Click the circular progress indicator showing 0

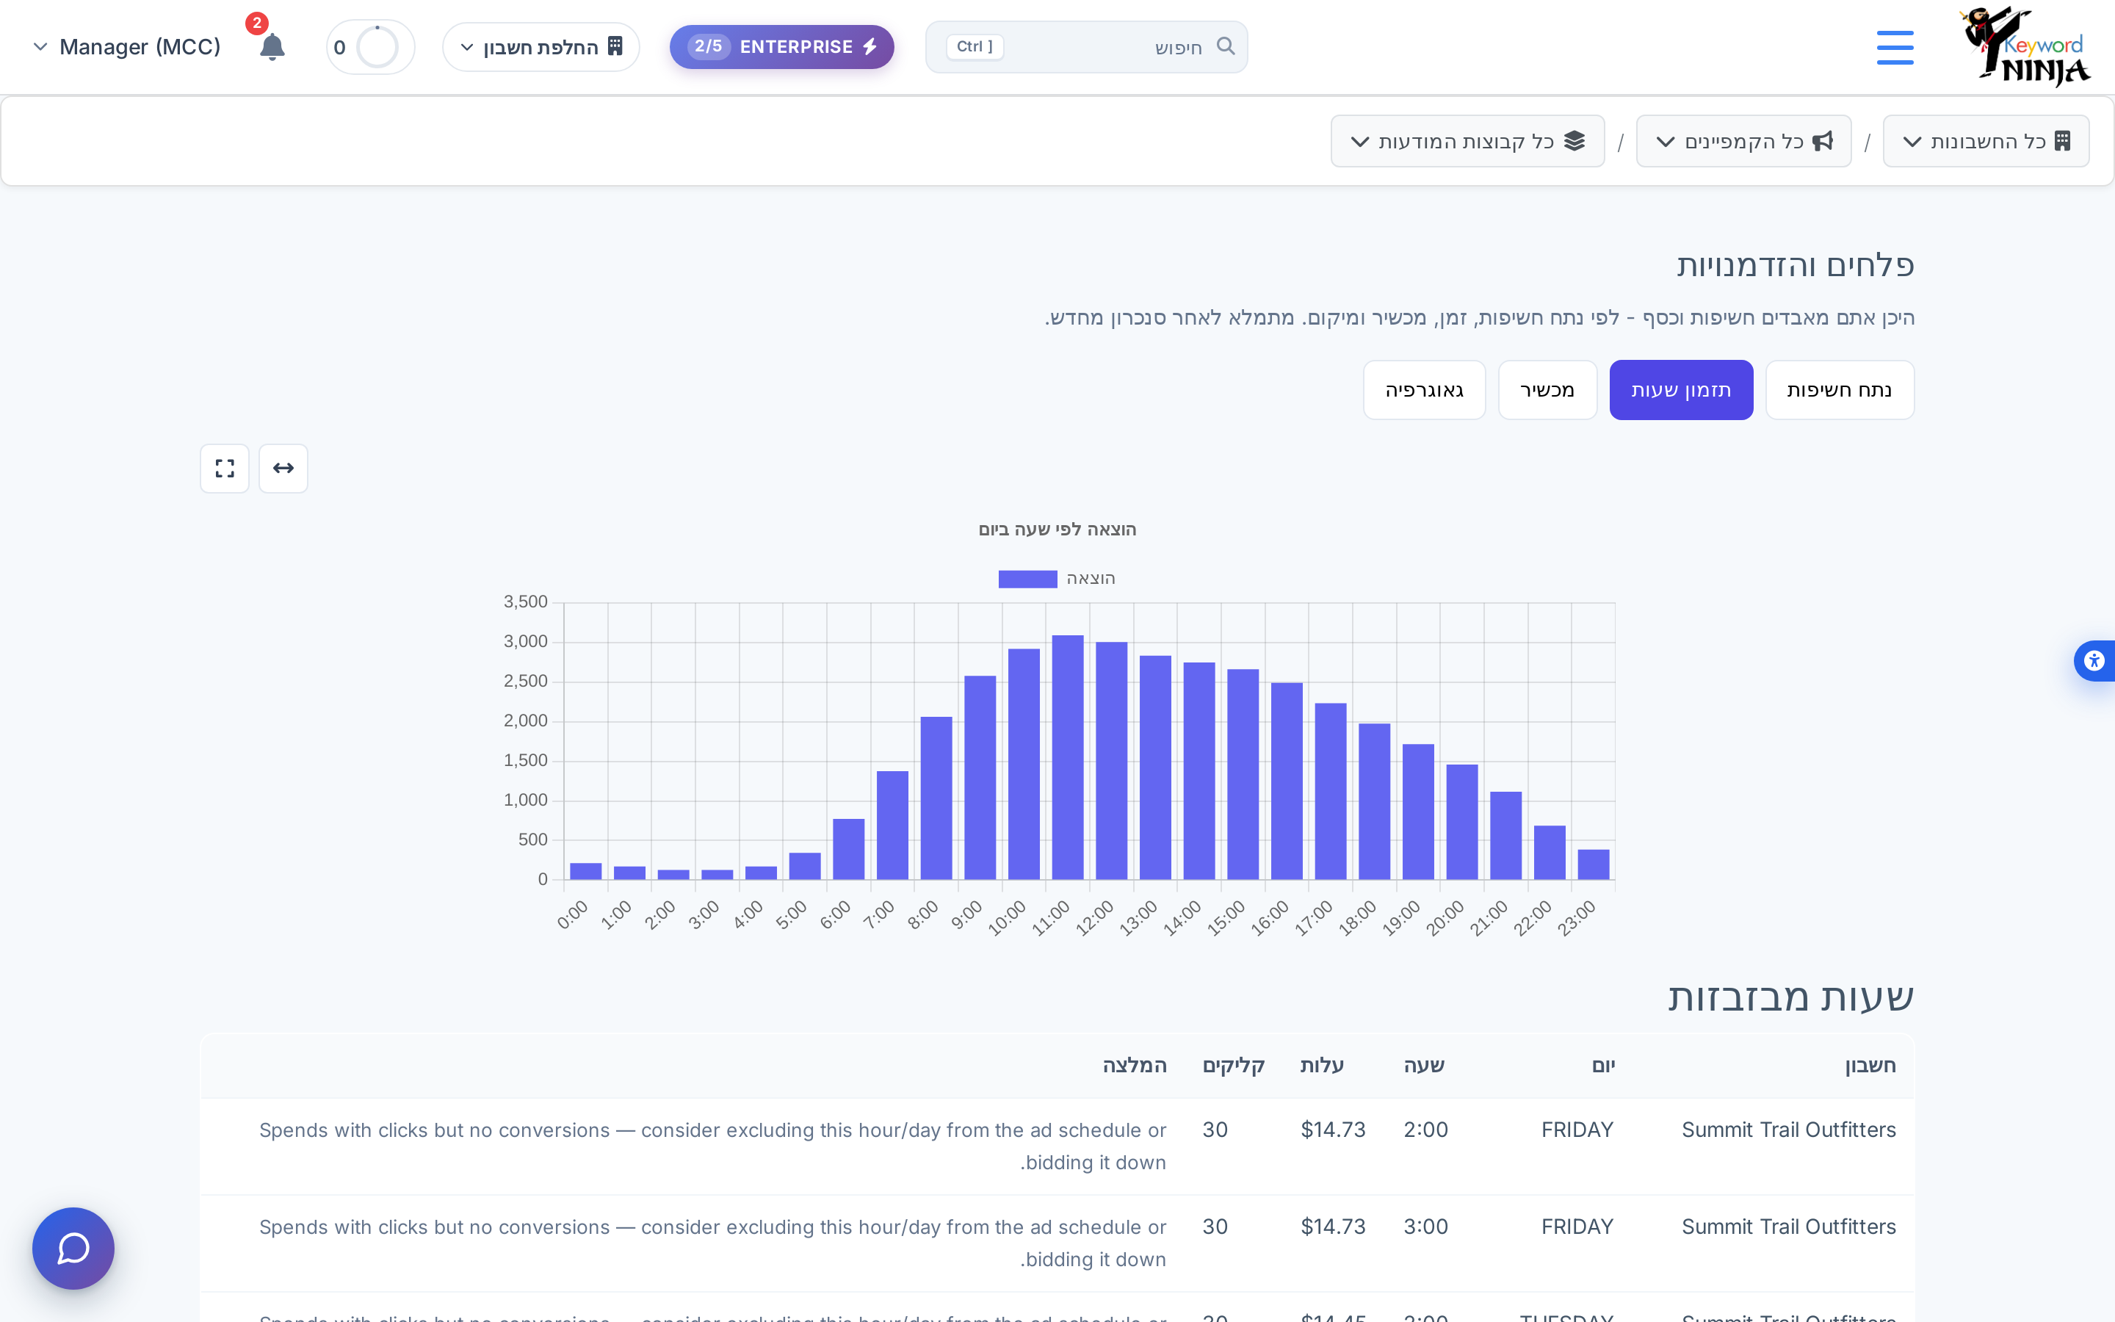pyautogui.click(x=371, y=47)
